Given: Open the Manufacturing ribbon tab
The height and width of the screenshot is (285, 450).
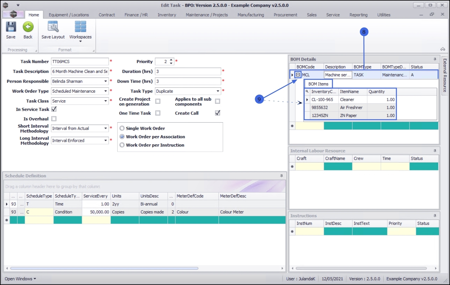Looking at the screenshot, I should pyautogui.click(x=251, y=15).
